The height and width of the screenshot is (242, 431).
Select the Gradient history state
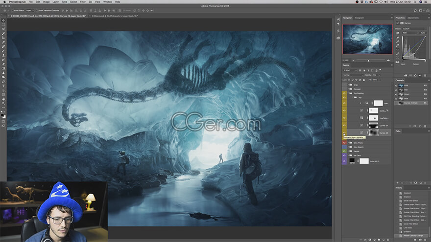click(x=407, y=232)
